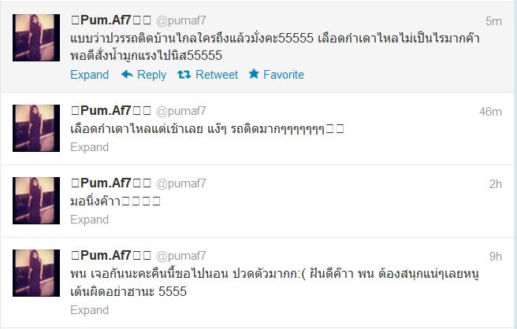Expand the 9h tweet

89,310
